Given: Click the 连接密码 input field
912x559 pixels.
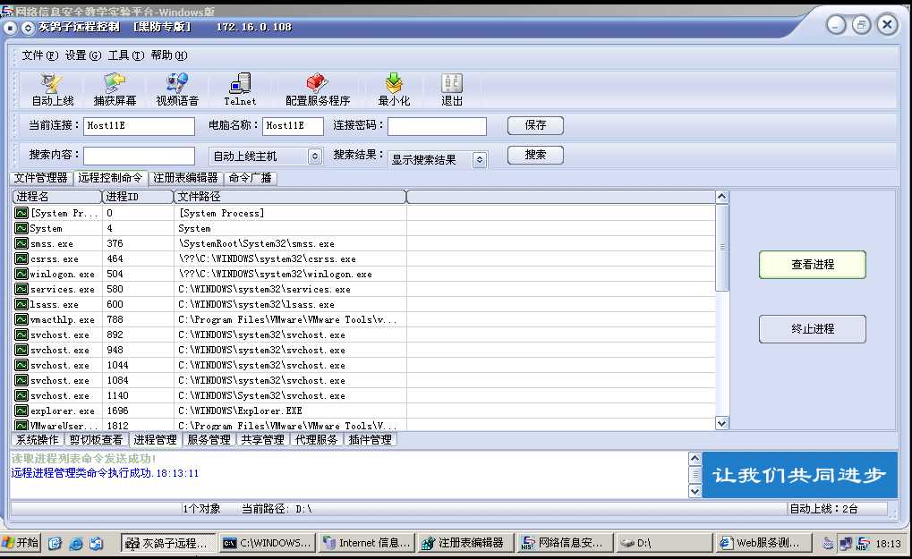Looking at the screenshot, I should (x=437, y=126).
